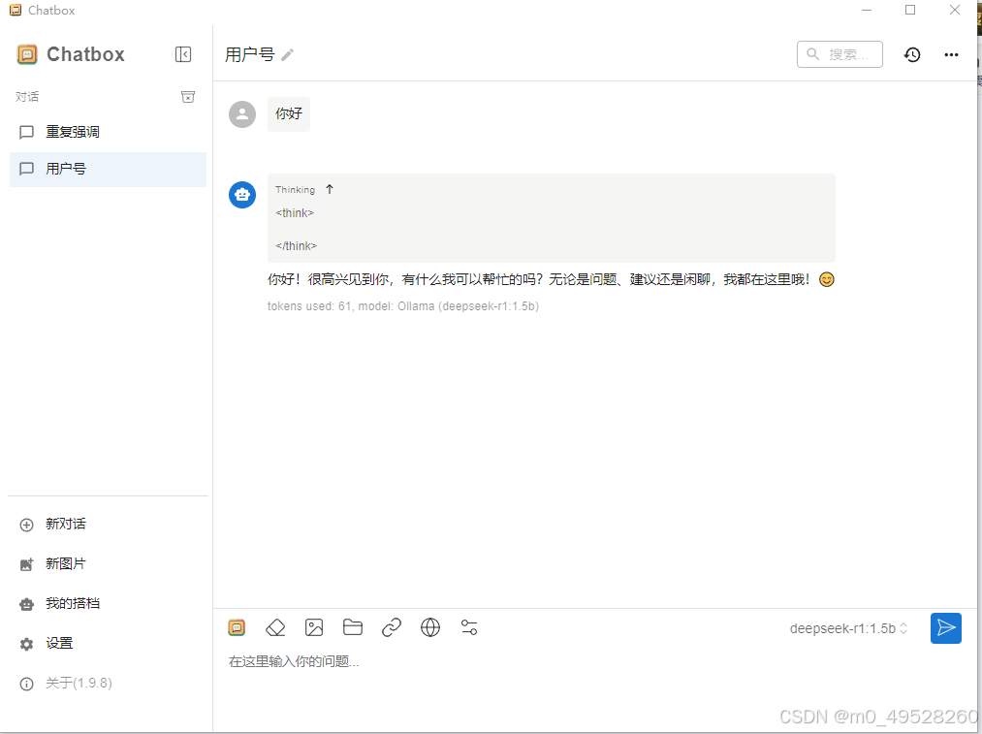Click the 对话 section label
Screen dimensions: 982x734
(x=27, y=96)
